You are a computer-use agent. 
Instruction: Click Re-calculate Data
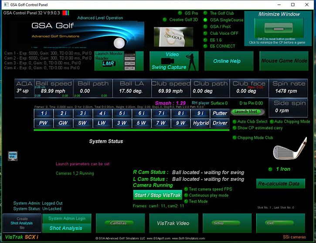(x=281, y=184)
